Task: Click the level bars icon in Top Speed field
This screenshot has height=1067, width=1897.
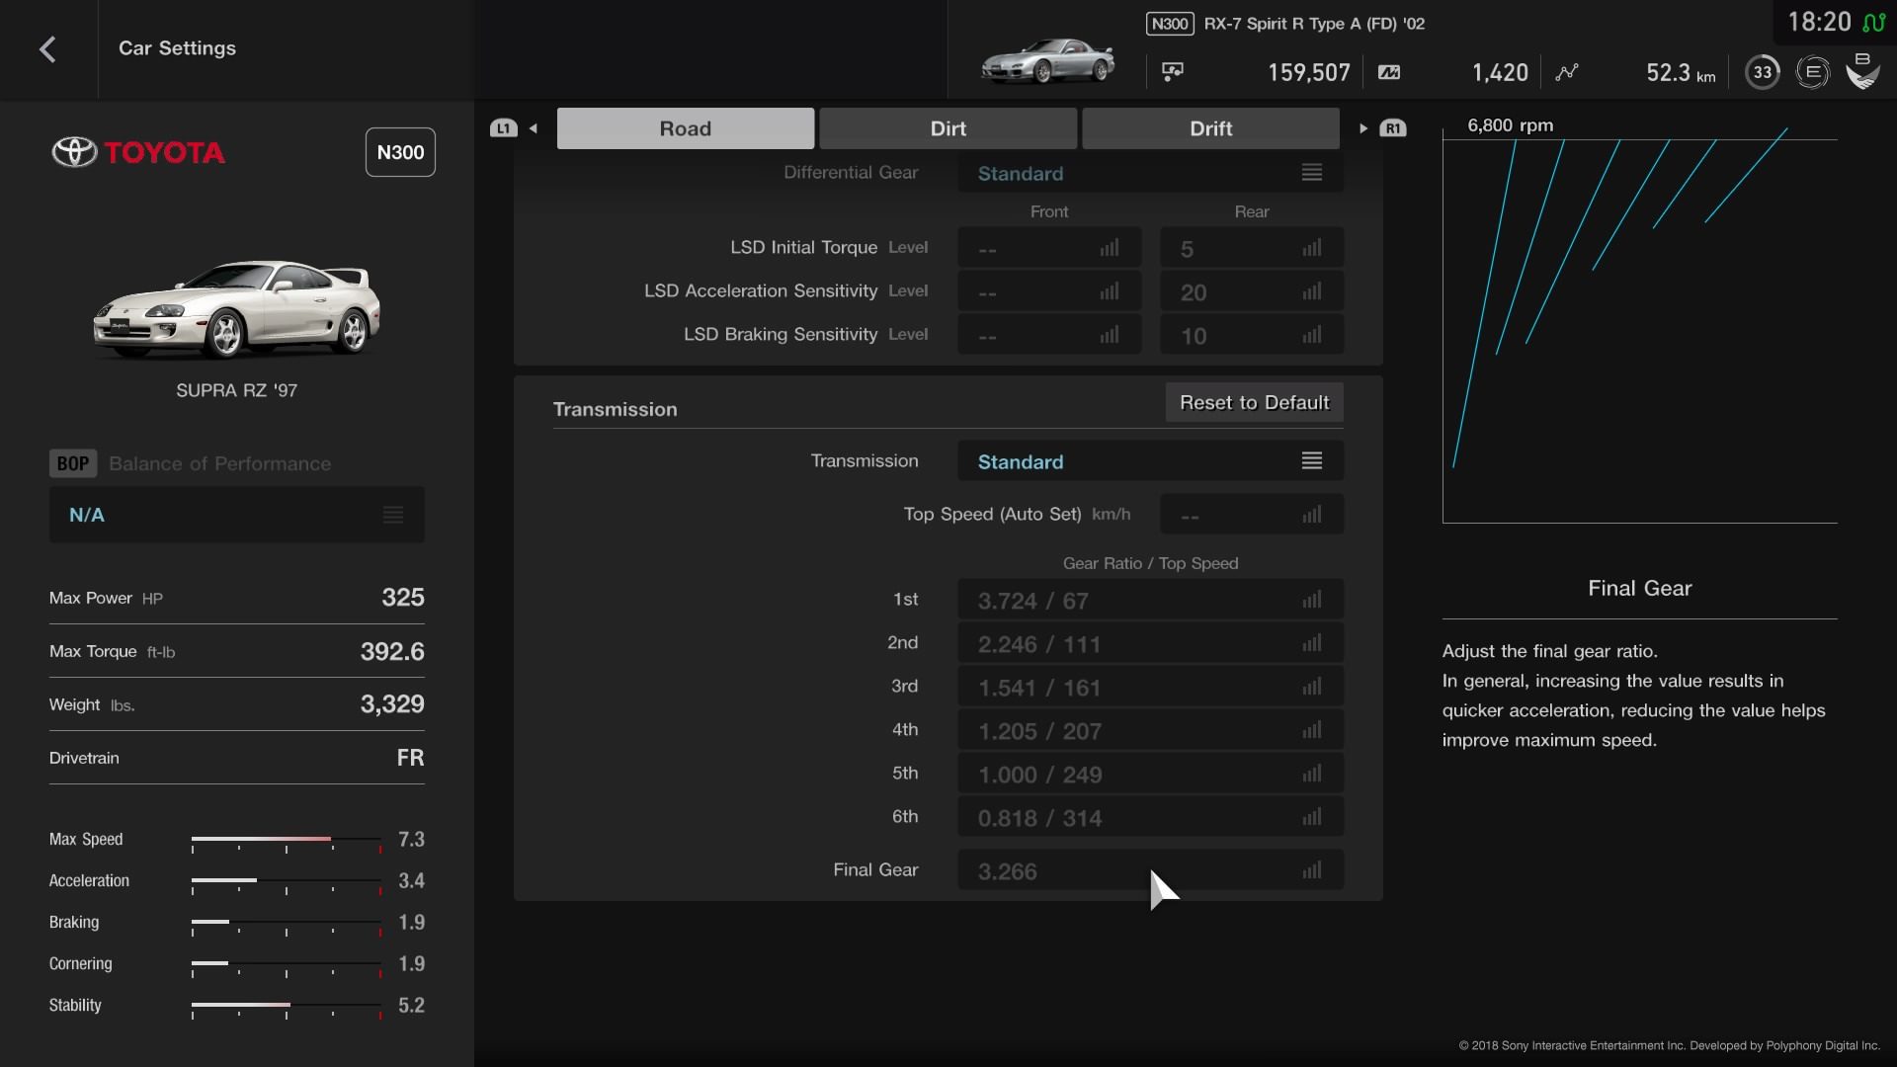Action: (1311, 515)
